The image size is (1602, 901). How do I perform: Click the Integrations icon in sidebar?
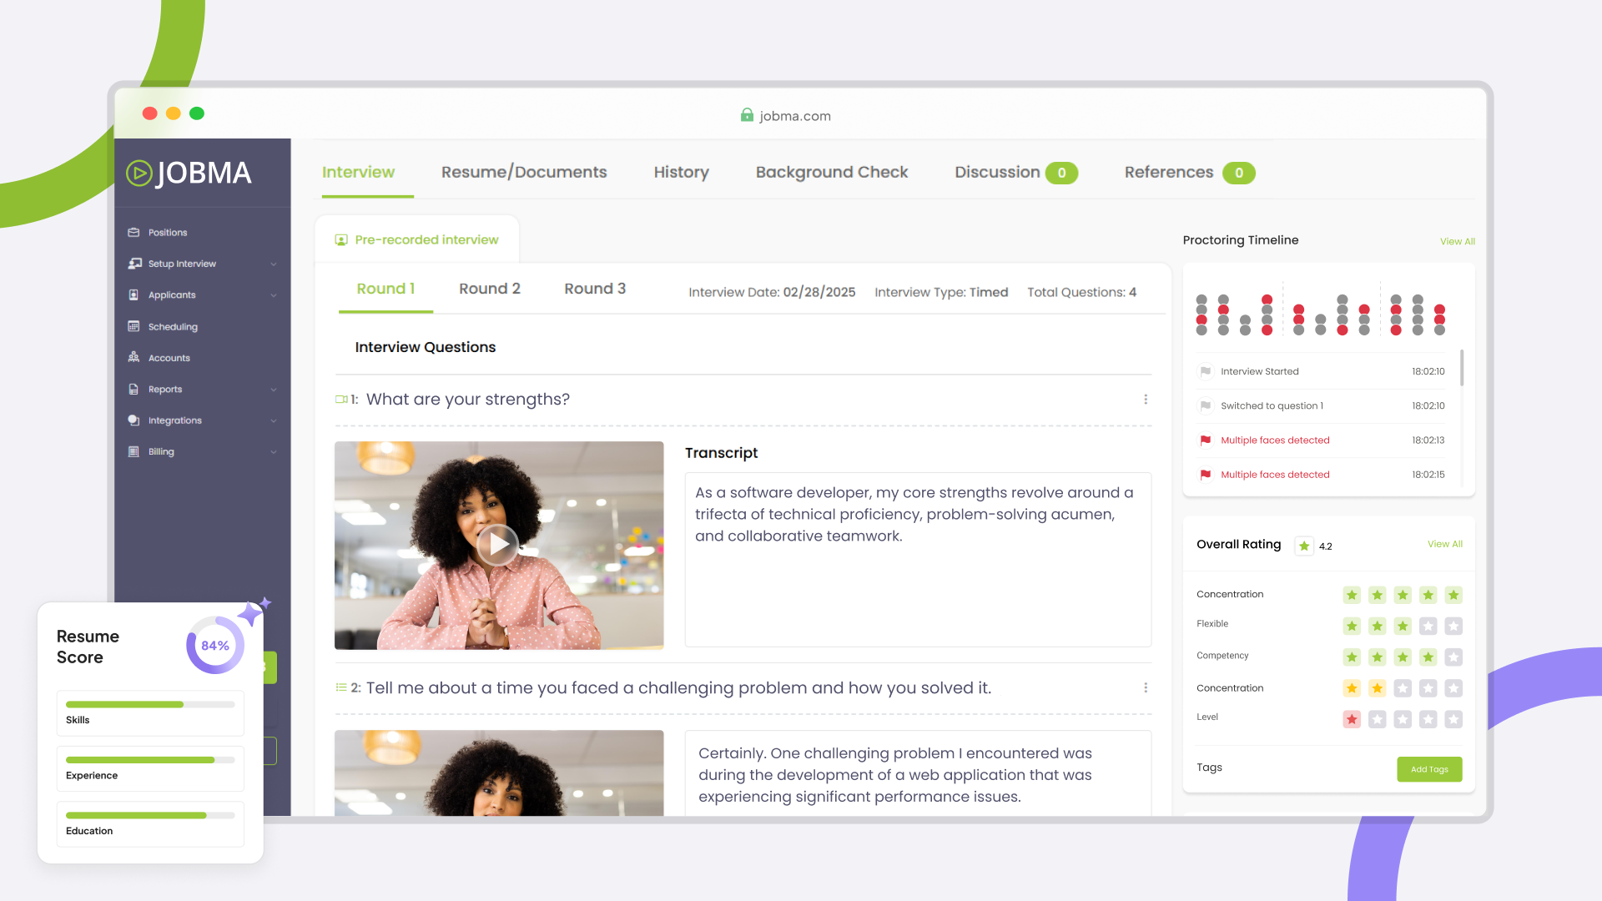[133, 420]
